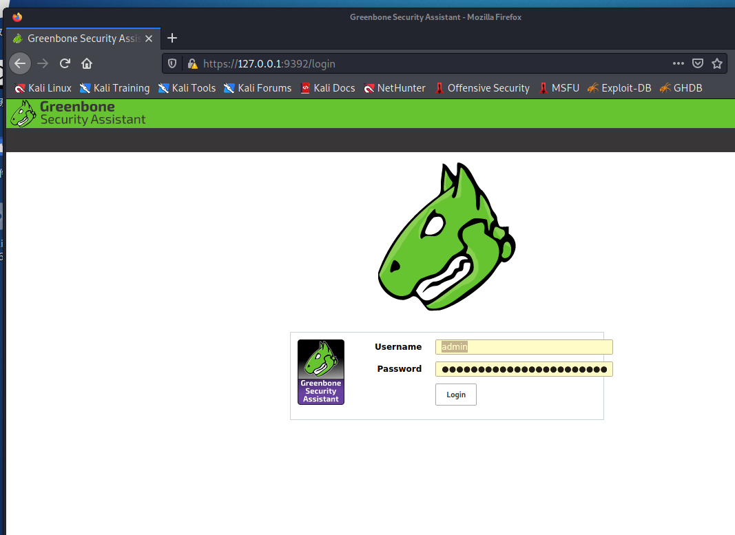The height and width of the screenshot is (535, 735).
Task: Open the Kali Docs bookmark
Action: point(327,88)
